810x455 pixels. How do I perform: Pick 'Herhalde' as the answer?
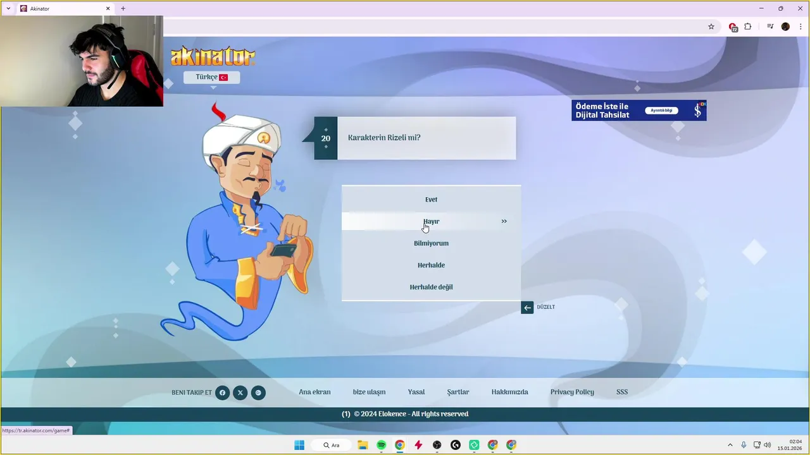[x=431, y=265]
